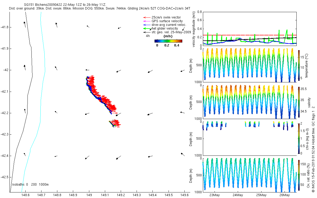Select the '25cm/s swim vector' legend text
The image size is (317, 198).
(x=166, y=17)
